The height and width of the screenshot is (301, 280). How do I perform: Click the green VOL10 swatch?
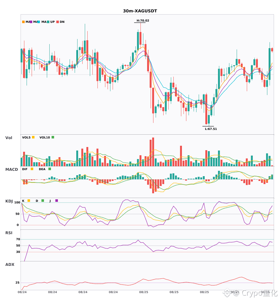[53, 137]
